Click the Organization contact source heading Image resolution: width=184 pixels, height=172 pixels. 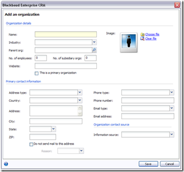point(112,125)
